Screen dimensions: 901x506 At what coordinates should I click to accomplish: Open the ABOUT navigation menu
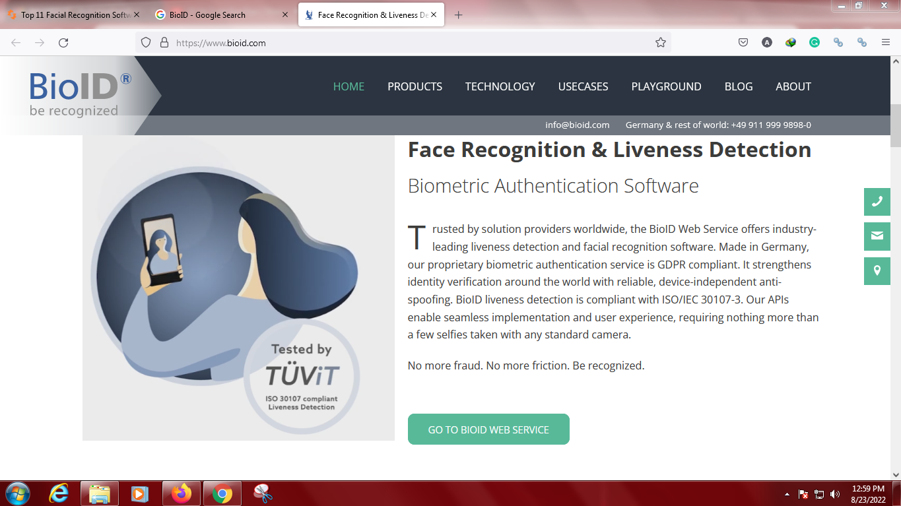[793, 86]
